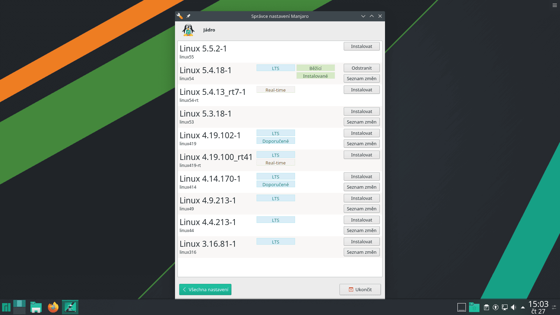Click the LTS tag on Linux 4.9.213-1
560x315 pixels.
275,198
